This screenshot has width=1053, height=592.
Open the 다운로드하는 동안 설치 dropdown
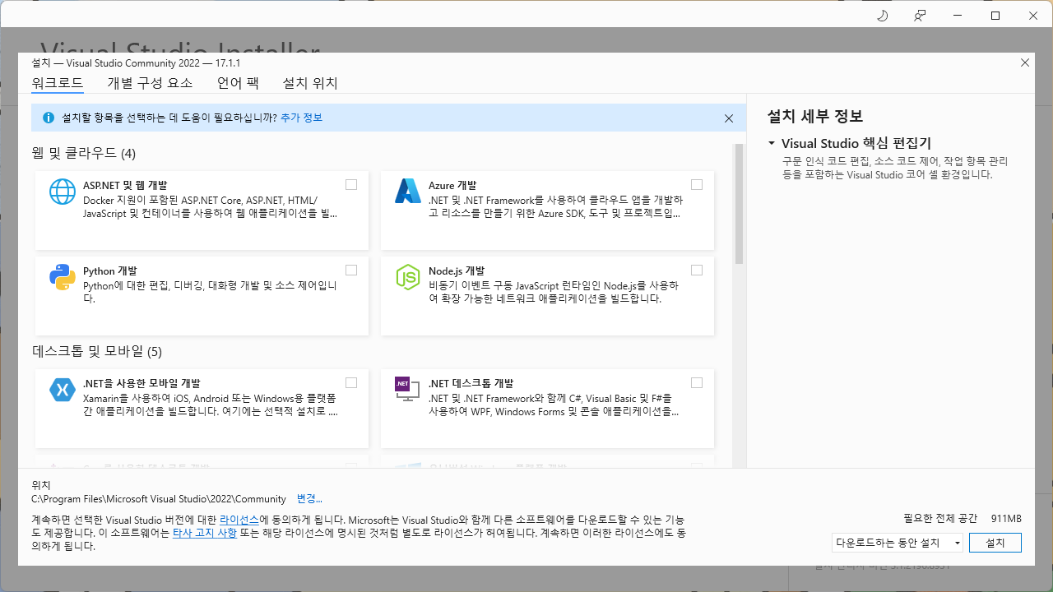click(898, 543)
